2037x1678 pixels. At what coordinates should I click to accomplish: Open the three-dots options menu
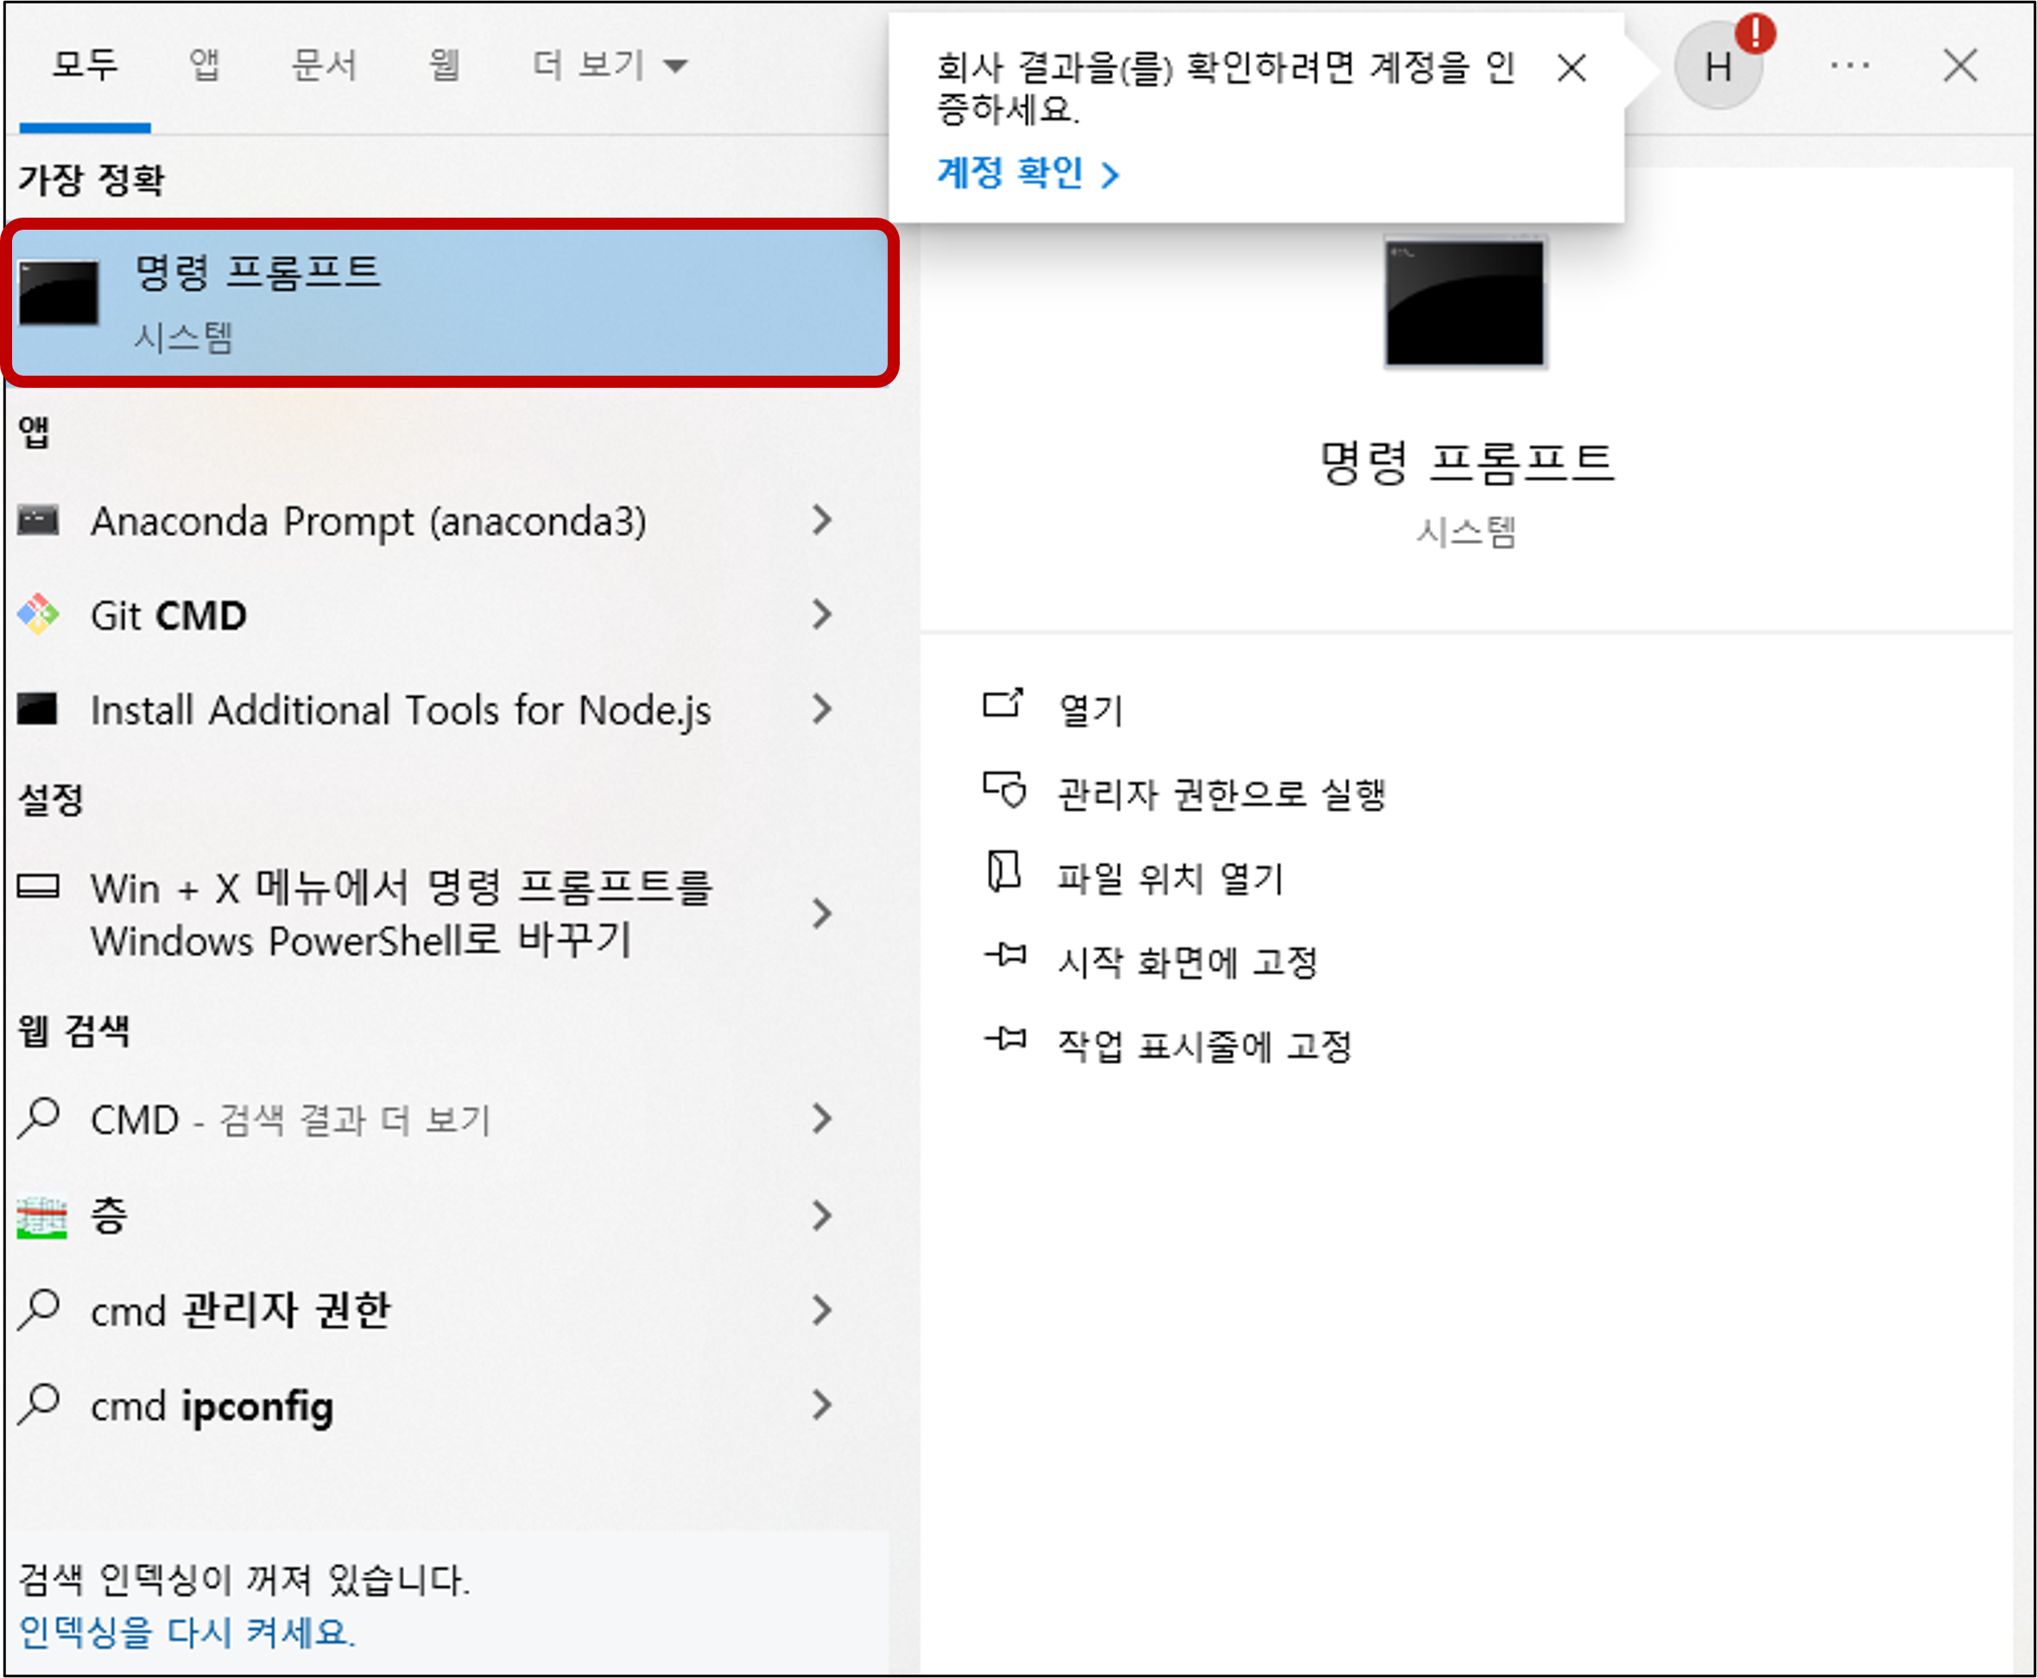click(1849, 66)
